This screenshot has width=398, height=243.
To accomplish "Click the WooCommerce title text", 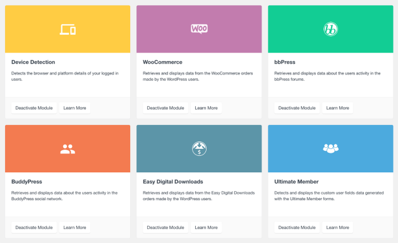I will (162, 62).
